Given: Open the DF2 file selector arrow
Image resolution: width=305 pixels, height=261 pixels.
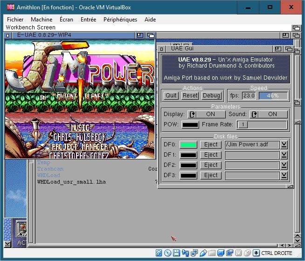Looking at the screenshot, I should click(284, 165).
